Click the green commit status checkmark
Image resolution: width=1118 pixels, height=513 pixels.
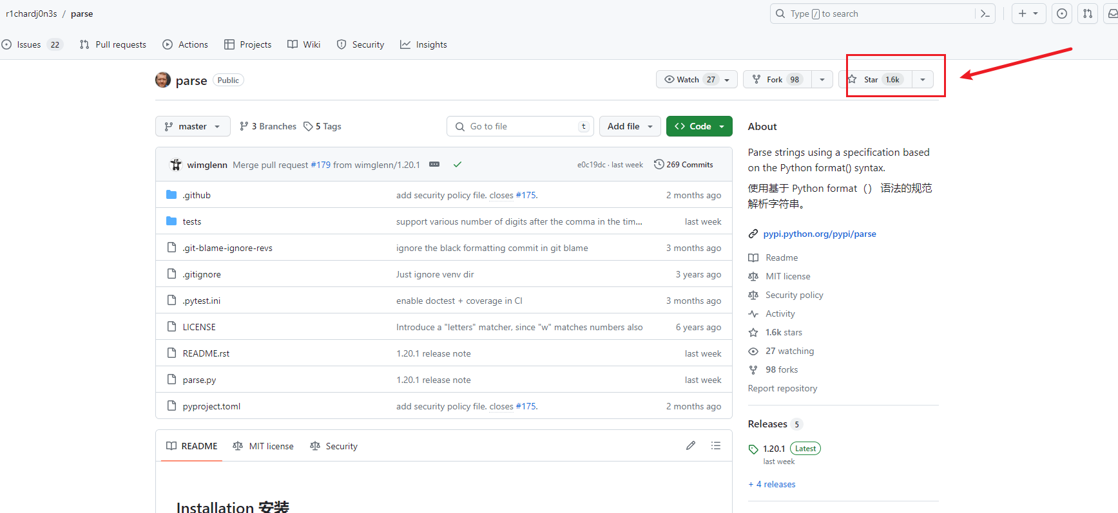(x=458, y=165)
